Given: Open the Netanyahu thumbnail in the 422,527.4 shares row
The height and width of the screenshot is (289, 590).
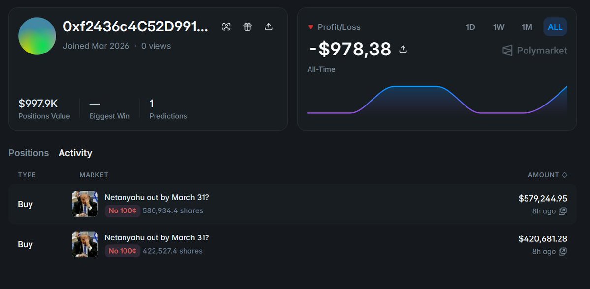Looking at the screenshot, I should (x=85, y=244).
